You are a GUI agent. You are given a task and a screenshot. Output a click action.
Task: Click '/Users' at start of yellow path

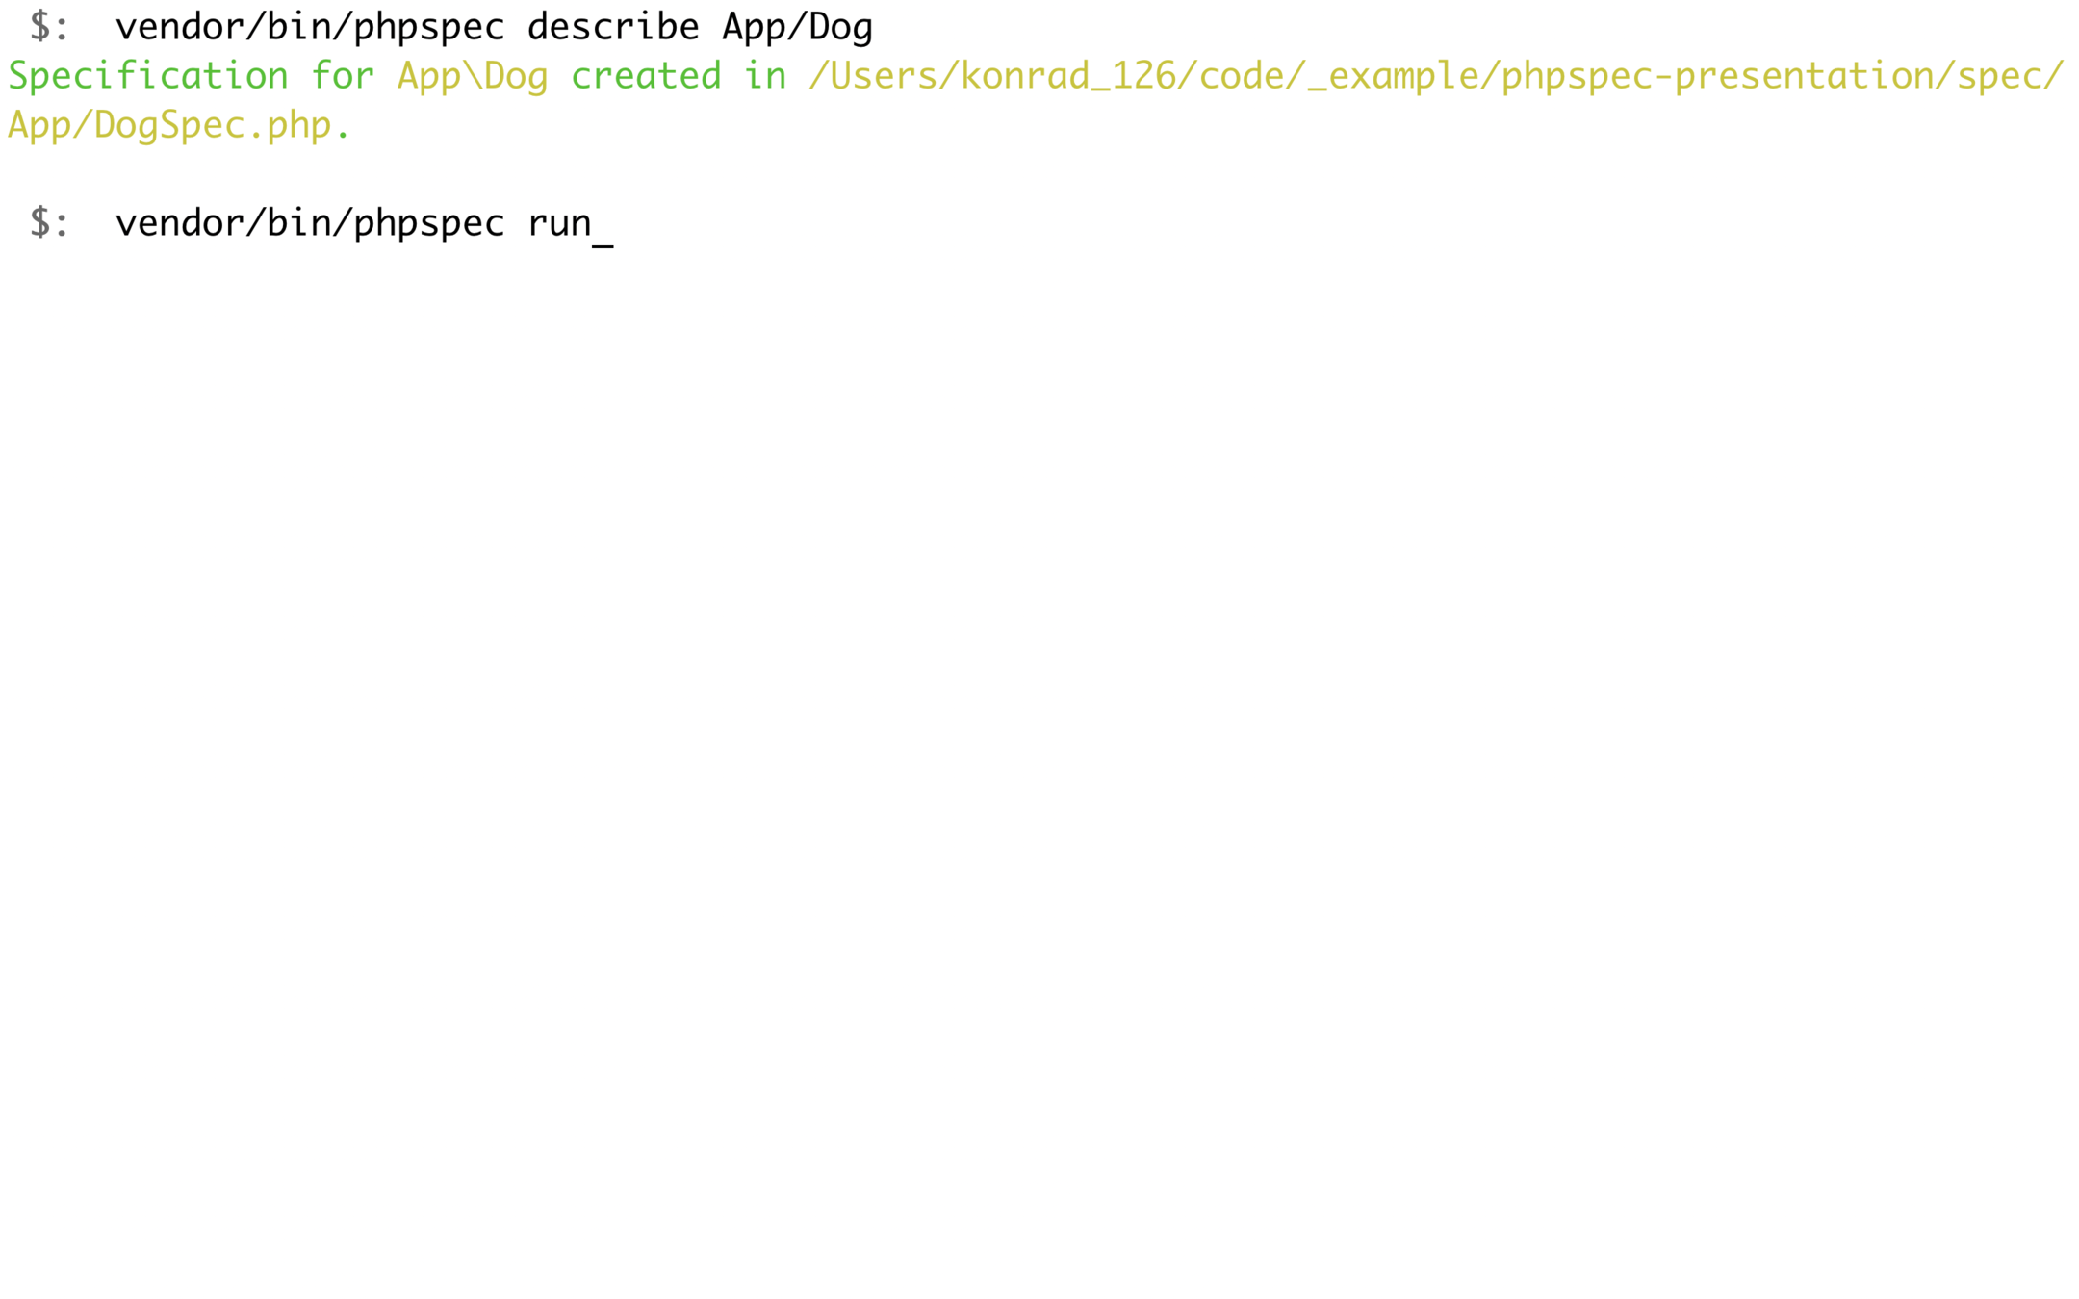coord(873,76)
